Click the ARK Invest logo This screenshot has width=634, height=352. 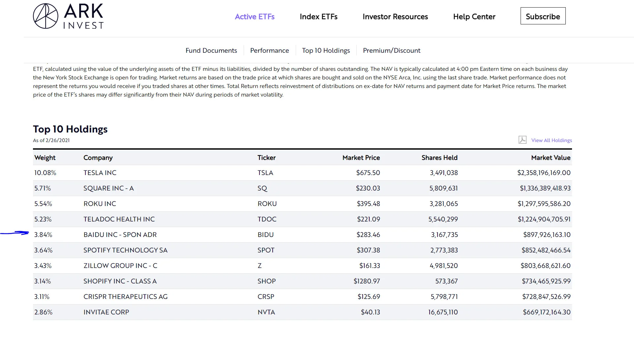pos(68,16)
